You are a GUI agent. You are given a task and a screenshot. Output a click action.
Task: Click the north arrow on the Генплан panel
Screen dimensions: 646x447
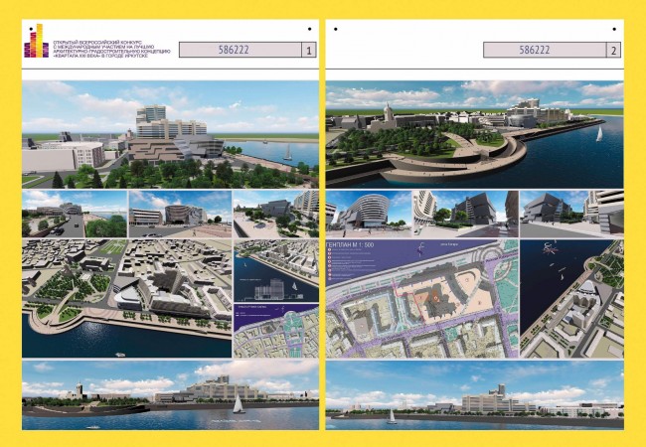[421, 249]
